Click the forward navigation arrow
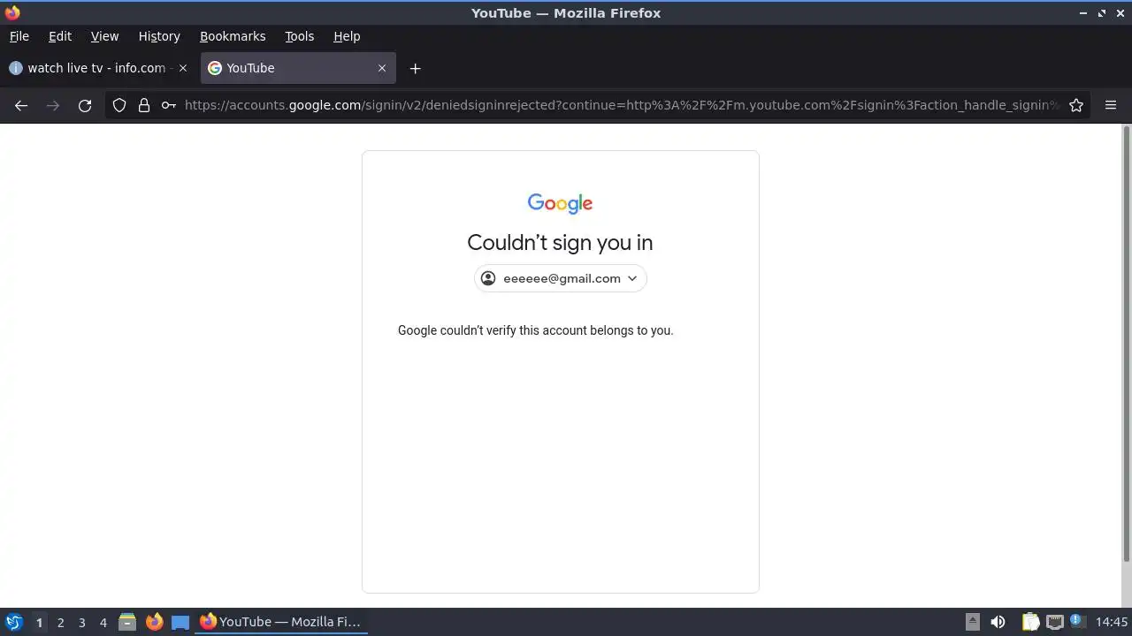 pos(53,105)
